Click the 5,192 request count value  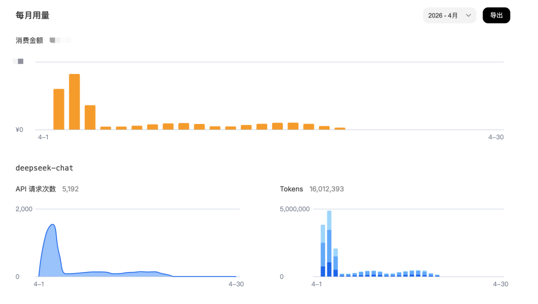pyautogui.click(x=71, y=189)
